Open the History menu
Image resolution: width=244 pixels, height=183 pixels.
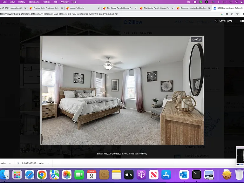click(22, 2)
